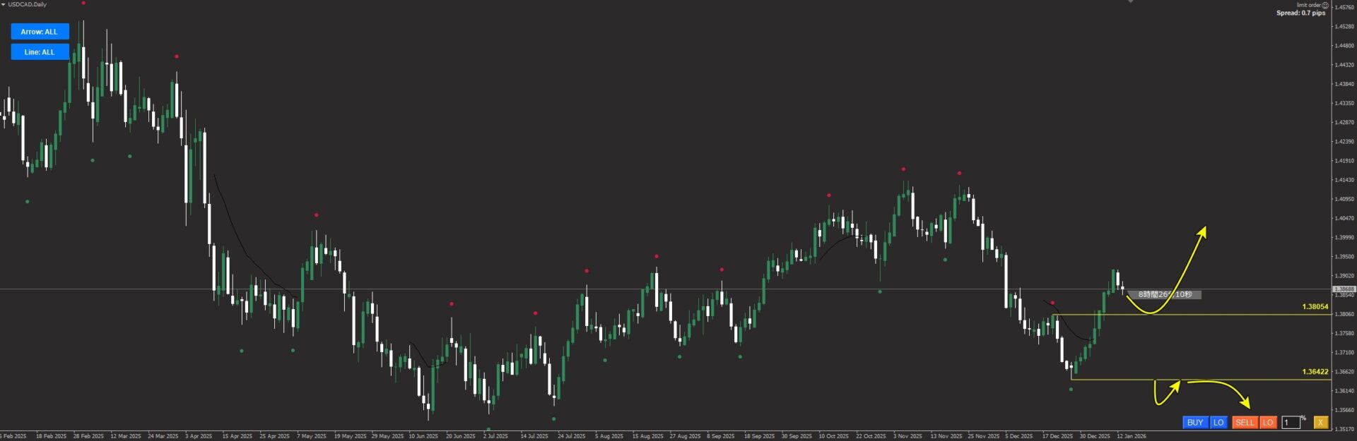Screen dimensions: 1357x441
Task: Select the 1.38054 yellow horizontal line label
Action: coord(1315,307)
